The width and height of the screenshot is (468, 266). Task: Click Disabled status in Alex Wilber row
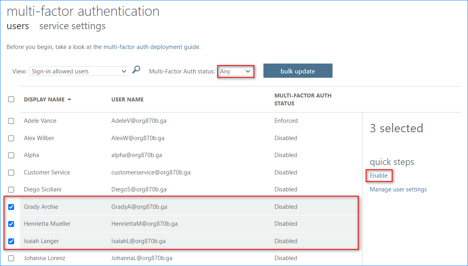click(x=286, y=138)
